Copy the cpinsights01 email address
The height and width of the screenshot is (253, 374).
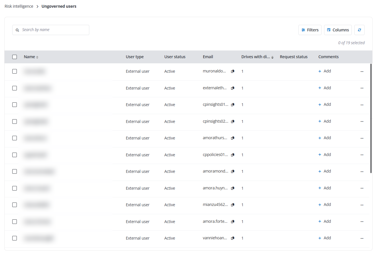point(233,105)
